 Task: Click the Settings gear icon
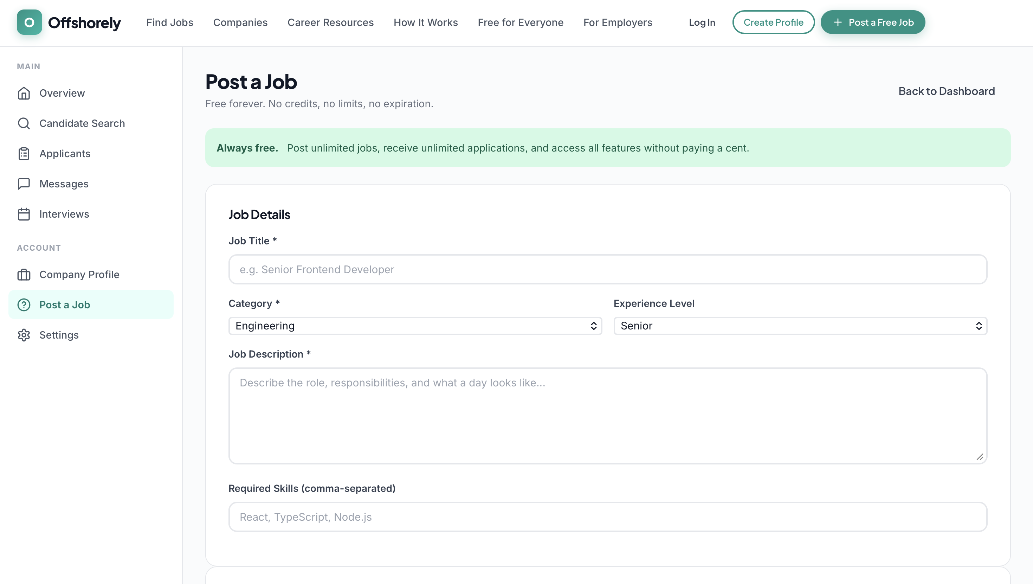point(24,335)
